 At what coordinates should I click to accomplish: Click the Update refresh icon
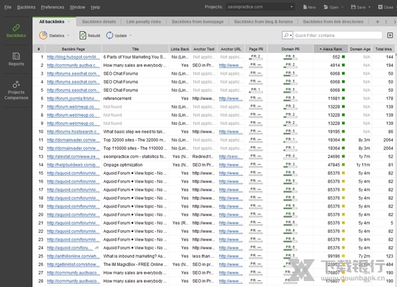click(109, 35)
